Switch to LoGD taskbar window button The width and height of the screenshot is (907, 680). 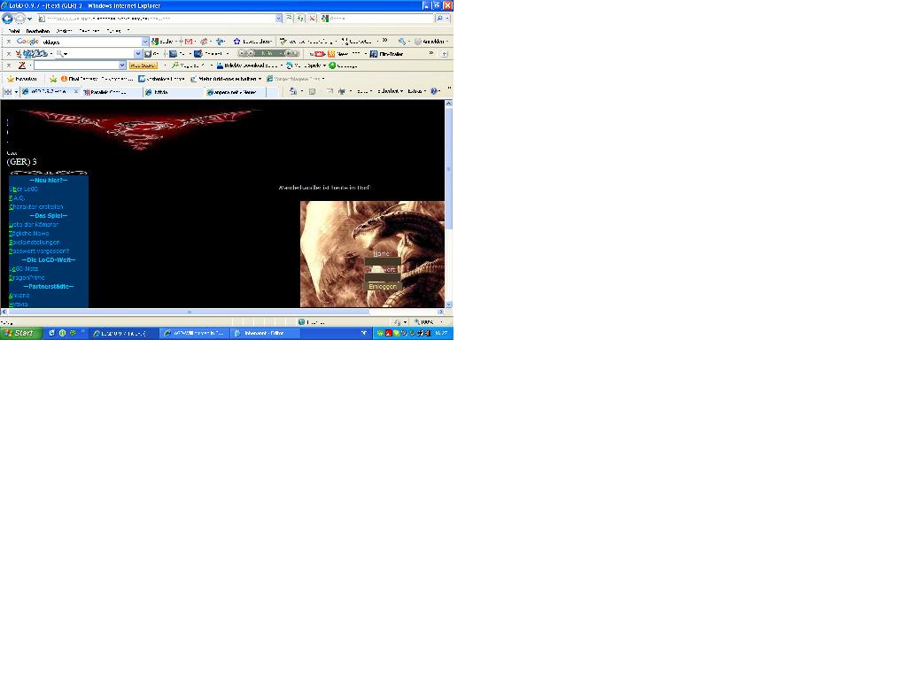click(124, 333)
